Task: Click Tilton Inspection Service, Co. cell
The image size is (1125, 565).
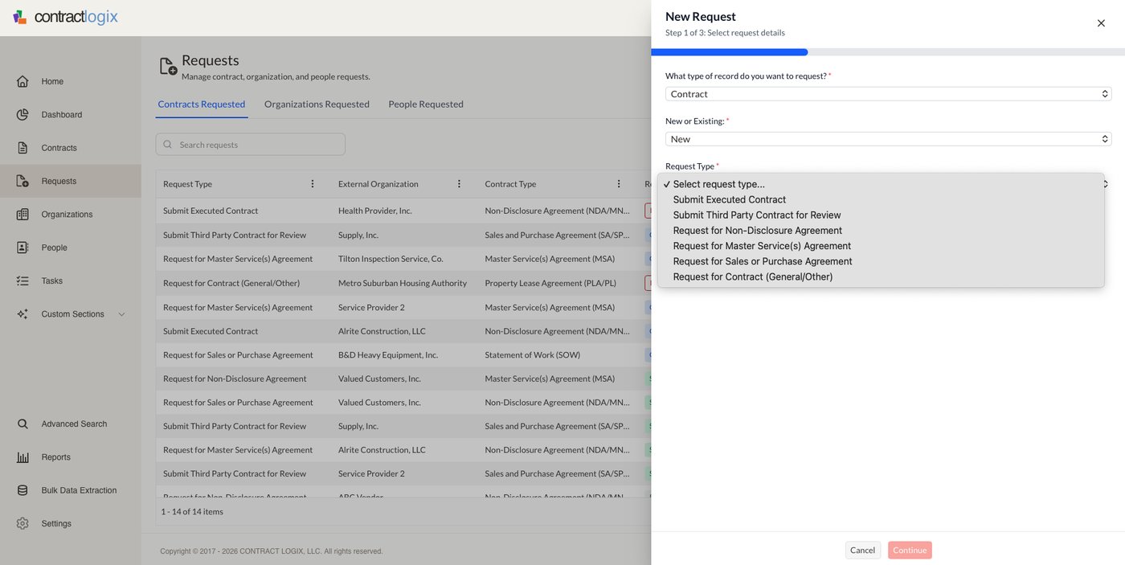Action: tap(391, 259)
